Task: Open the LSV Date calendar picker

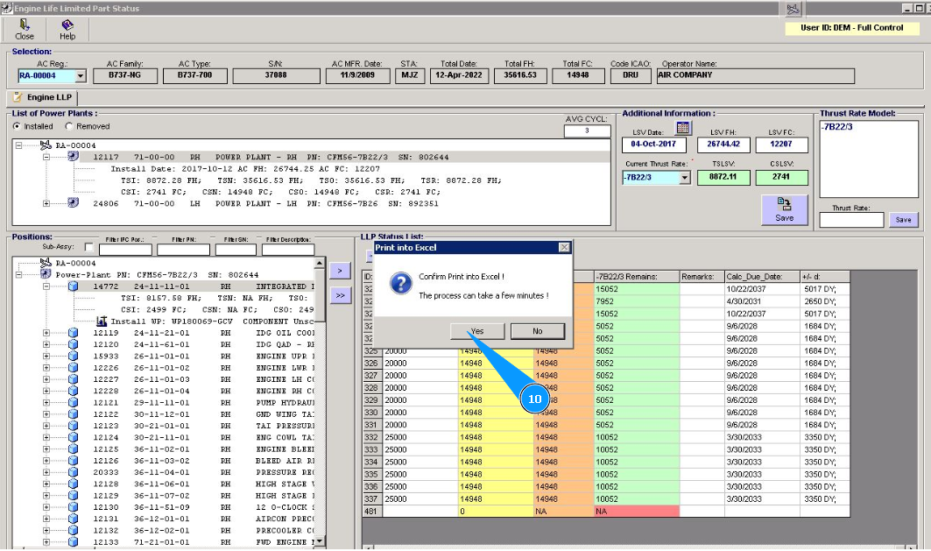Action: (684, 128)
